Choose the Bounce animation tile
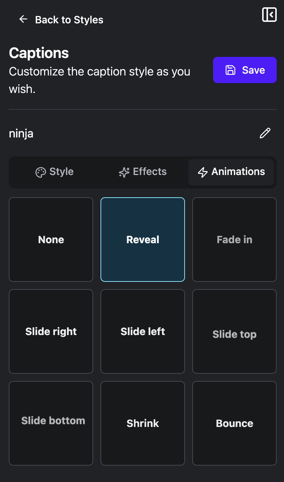 (234, 423)
